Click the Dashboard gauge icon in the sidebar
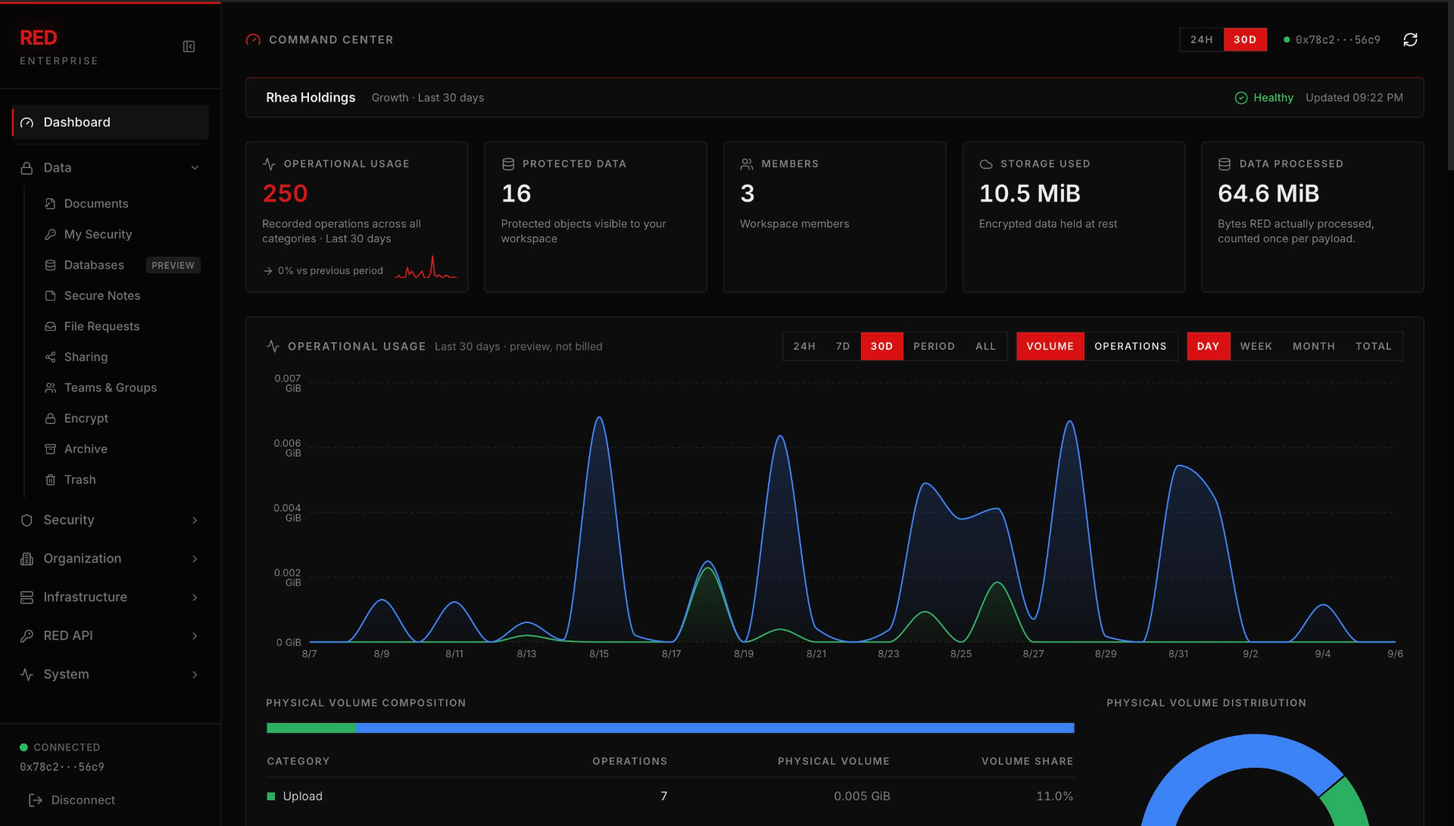 [27, 123]
